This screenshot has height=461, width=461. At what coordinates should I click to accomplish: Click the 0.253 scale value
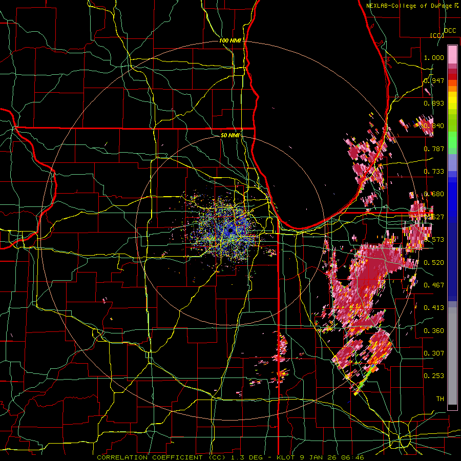pos(434,376)
